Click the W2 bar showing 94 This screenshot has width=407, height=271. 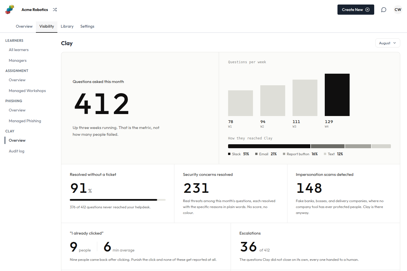tap(273, 100)
